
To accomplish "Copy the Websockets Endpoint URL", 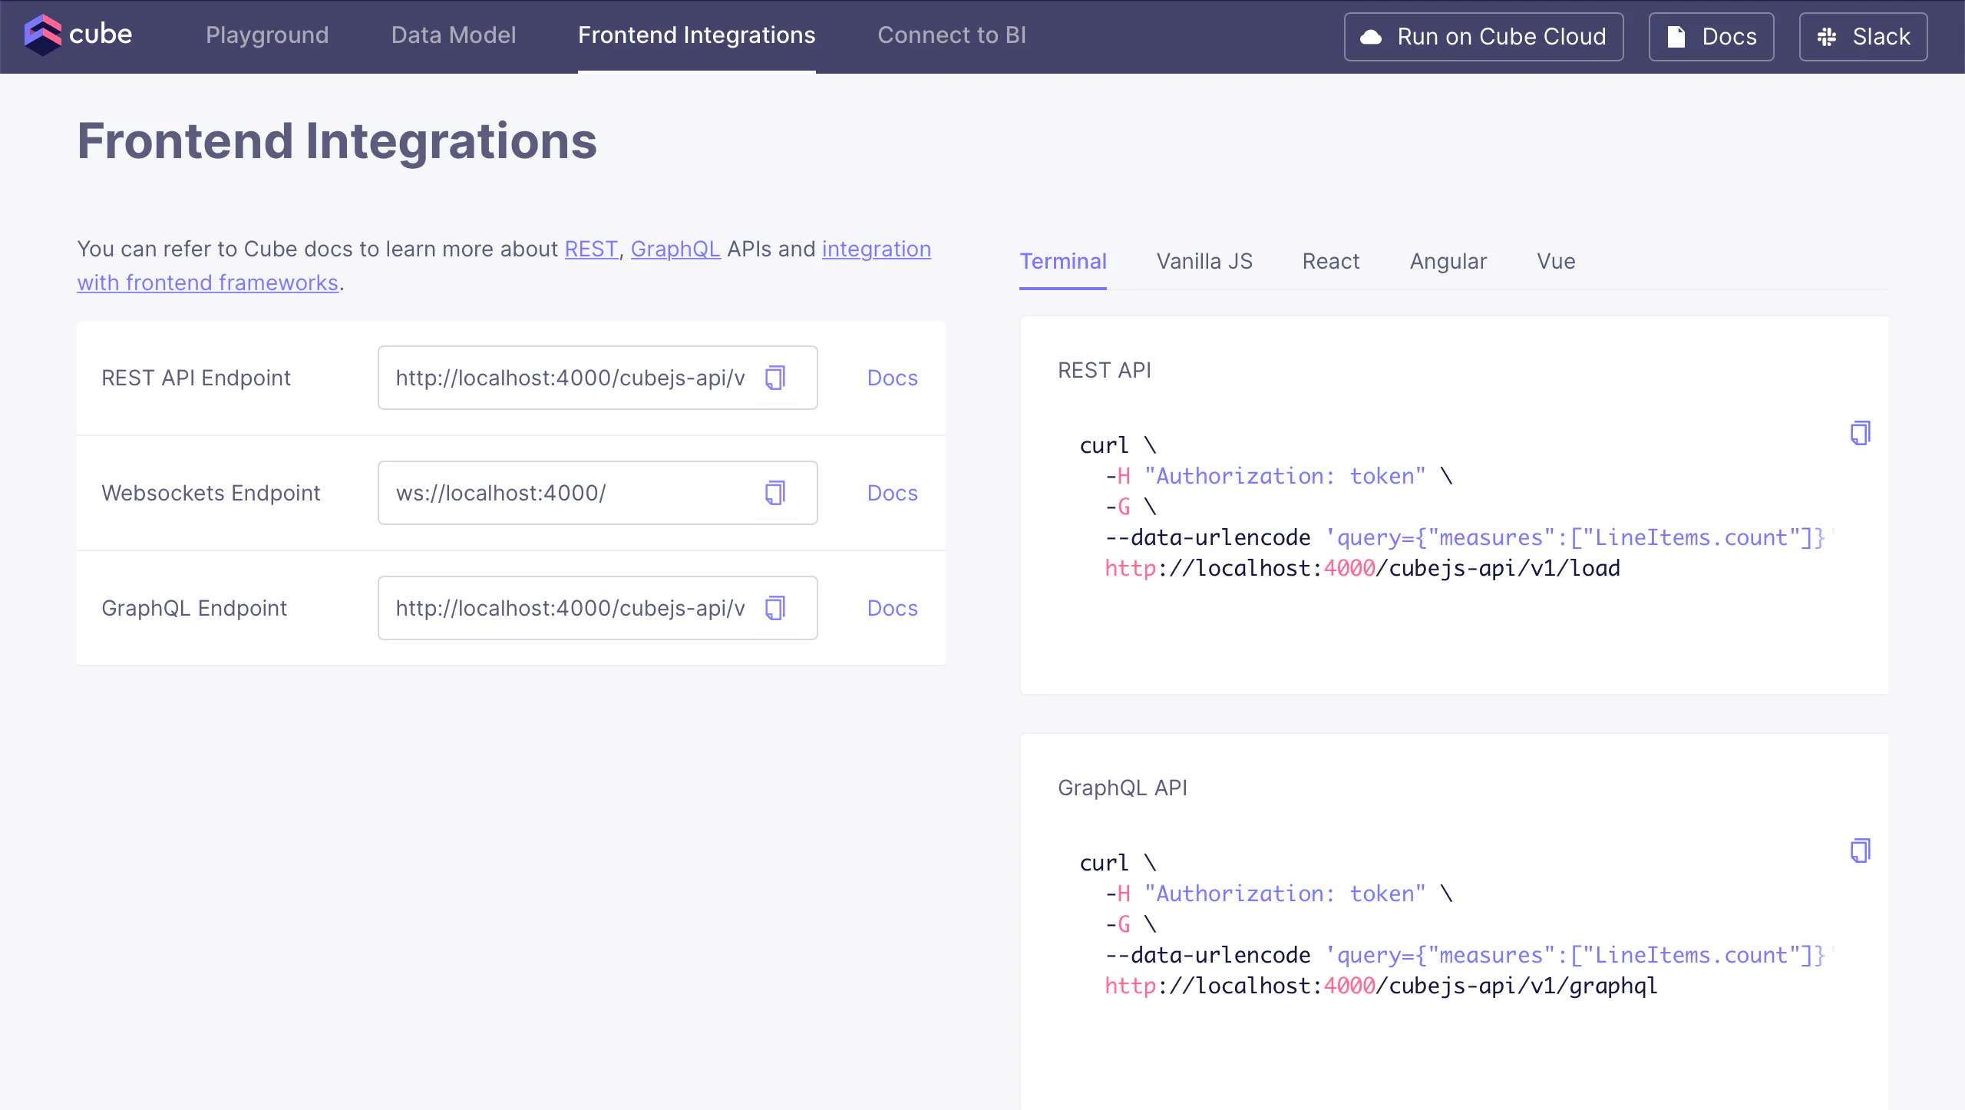I will pyautogui.click(x=775, y=493).
